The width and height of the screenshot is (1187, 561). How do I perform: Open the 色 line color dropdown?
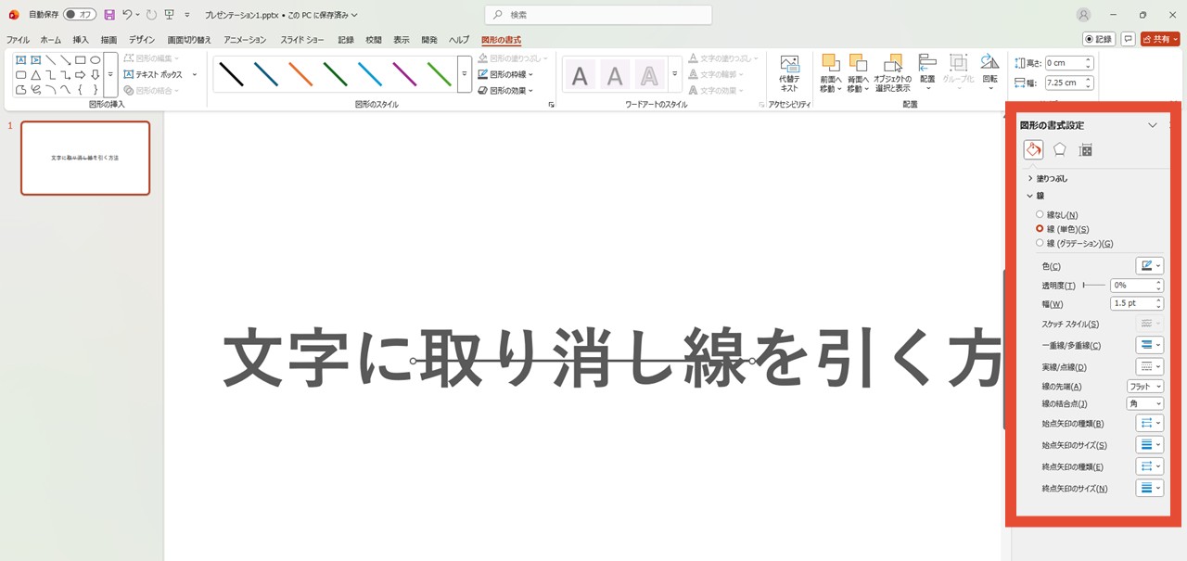1150,265
